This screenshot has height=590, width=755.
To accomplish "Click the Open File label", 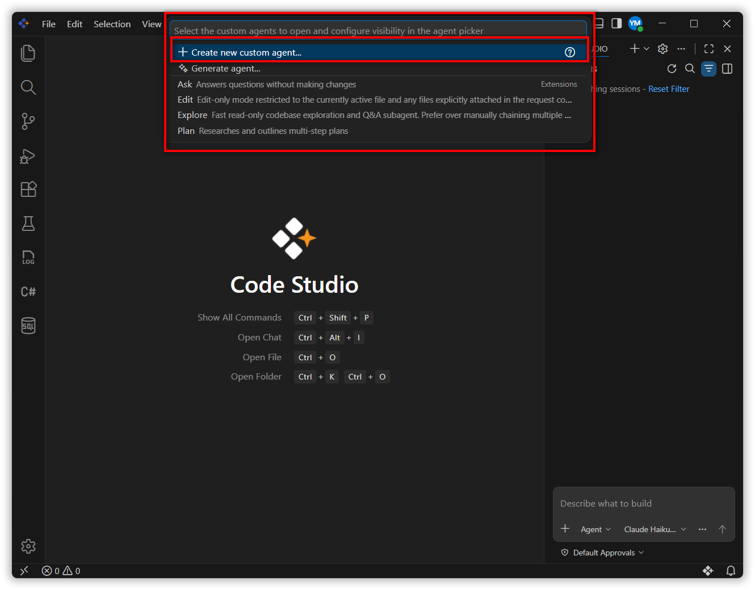I will tap(262, 357).
